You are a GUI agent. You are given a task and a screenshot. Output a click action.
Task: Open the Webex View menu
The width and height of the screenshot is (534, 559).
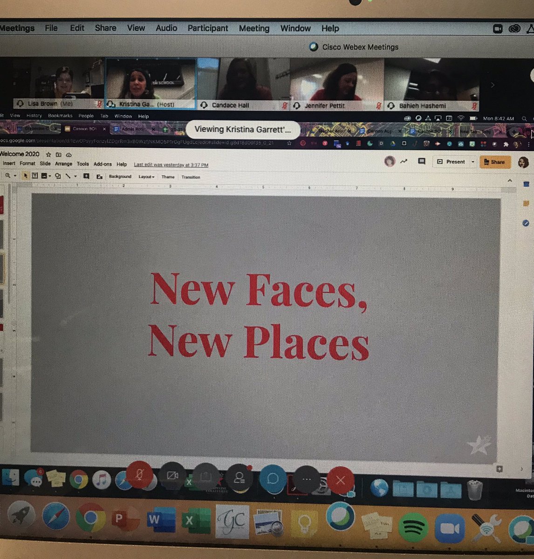[136, 28]
